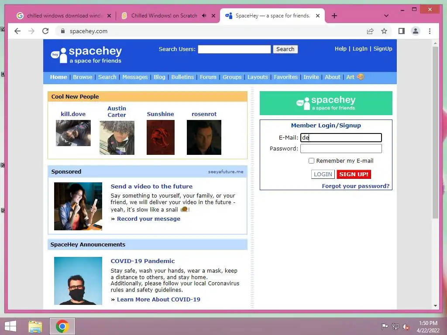This screenshot has height=335, width=447.
Task: Open the seeyafuture.me sponsor link
Action: click(226, 172)
